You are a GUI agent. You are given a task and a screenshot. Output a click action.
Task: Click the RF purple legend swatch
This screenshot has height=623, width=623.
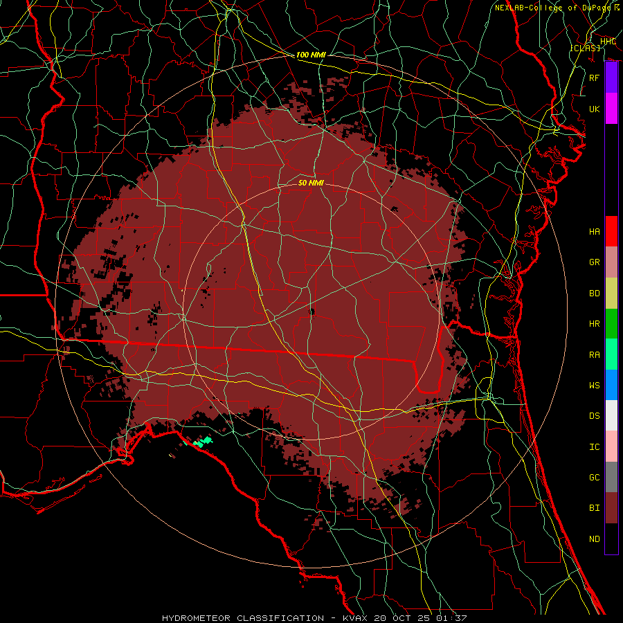coord(611,78)
